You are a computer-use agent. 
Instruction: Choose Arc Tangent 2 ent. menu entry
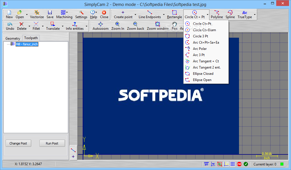(x=206, y=67)
